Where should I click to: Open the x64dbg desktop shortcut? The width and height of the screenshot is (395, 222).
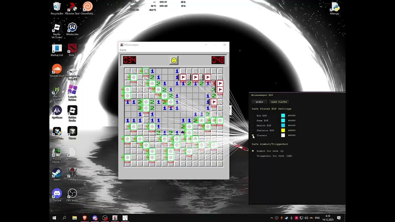(x=72, y=175)
